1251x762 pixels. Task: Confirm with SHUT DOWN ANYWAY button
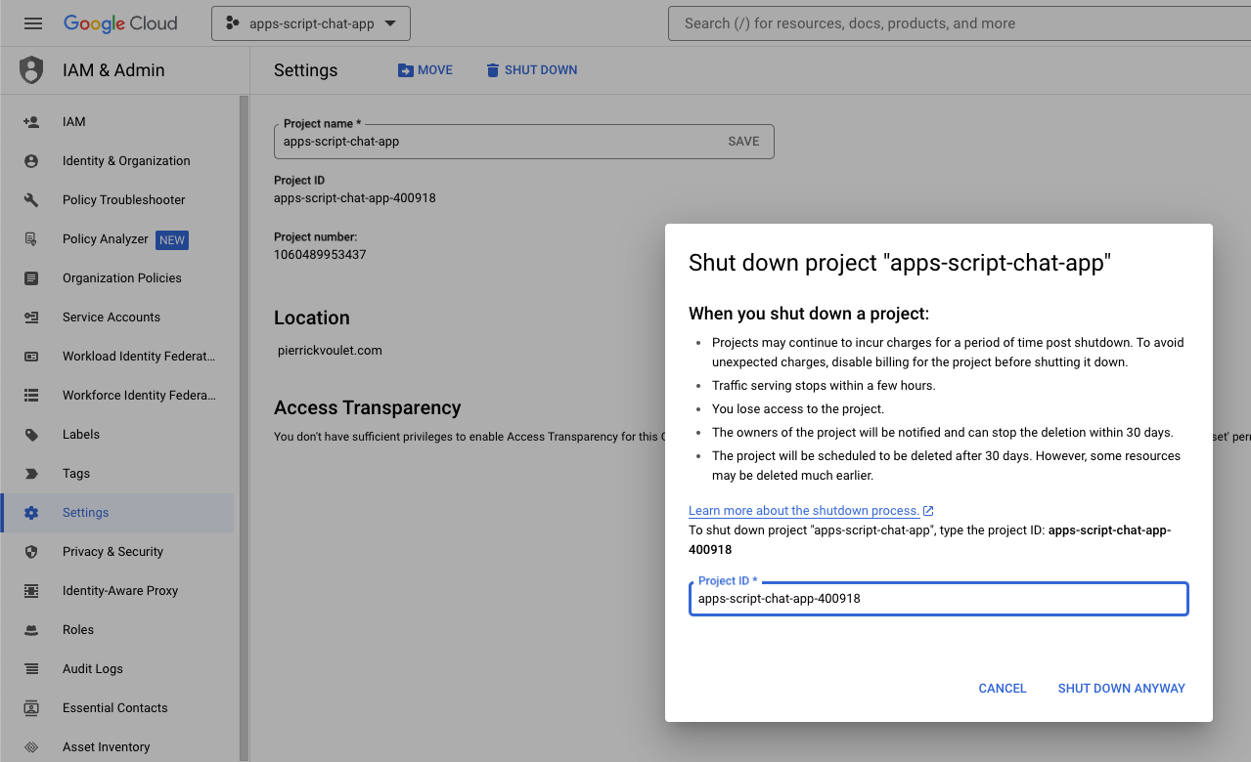[1121, 689]
